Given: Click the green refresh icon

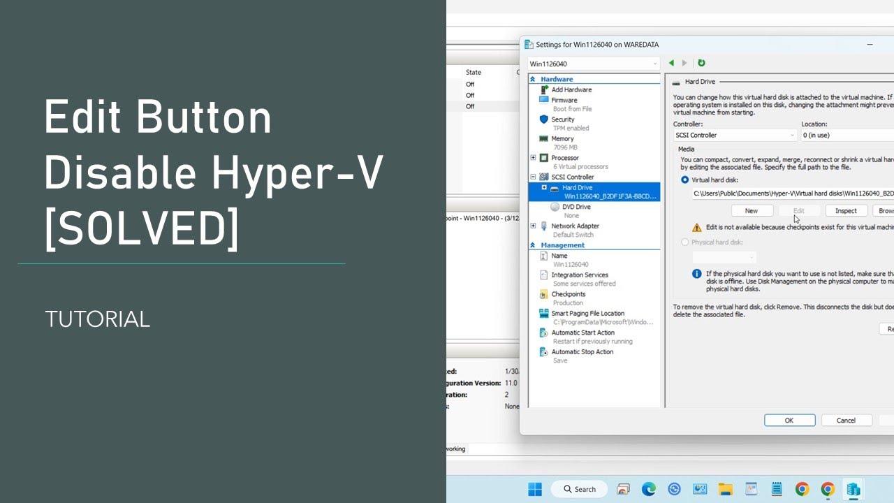Looking at the screenshot, I should point(701,63).
